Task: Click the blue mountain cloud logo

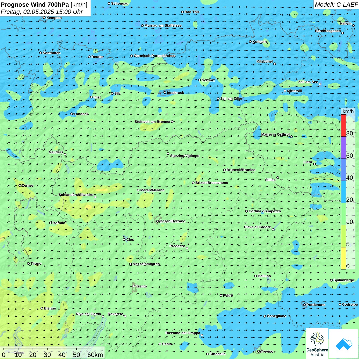Action: tap(344, 344)
